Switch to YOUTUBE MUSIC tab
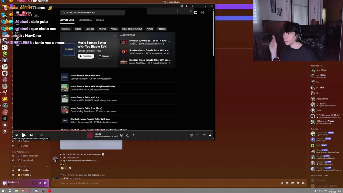Screen dimensions: 343x193 [67, 20]
